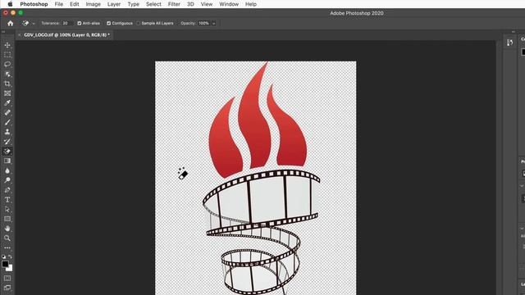Select the Blur tool
The height and width of the screenshot is (295, 525).
(x=7, y=170)
